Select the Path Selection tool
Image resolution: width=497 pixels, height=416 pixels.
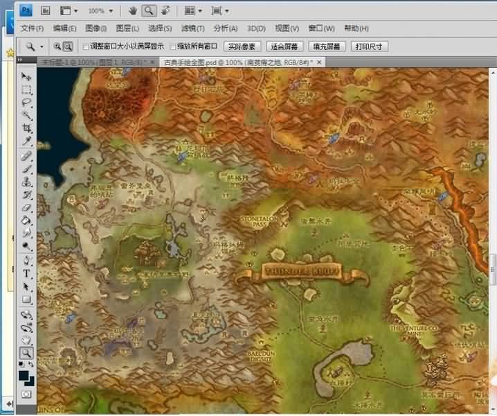26,287
